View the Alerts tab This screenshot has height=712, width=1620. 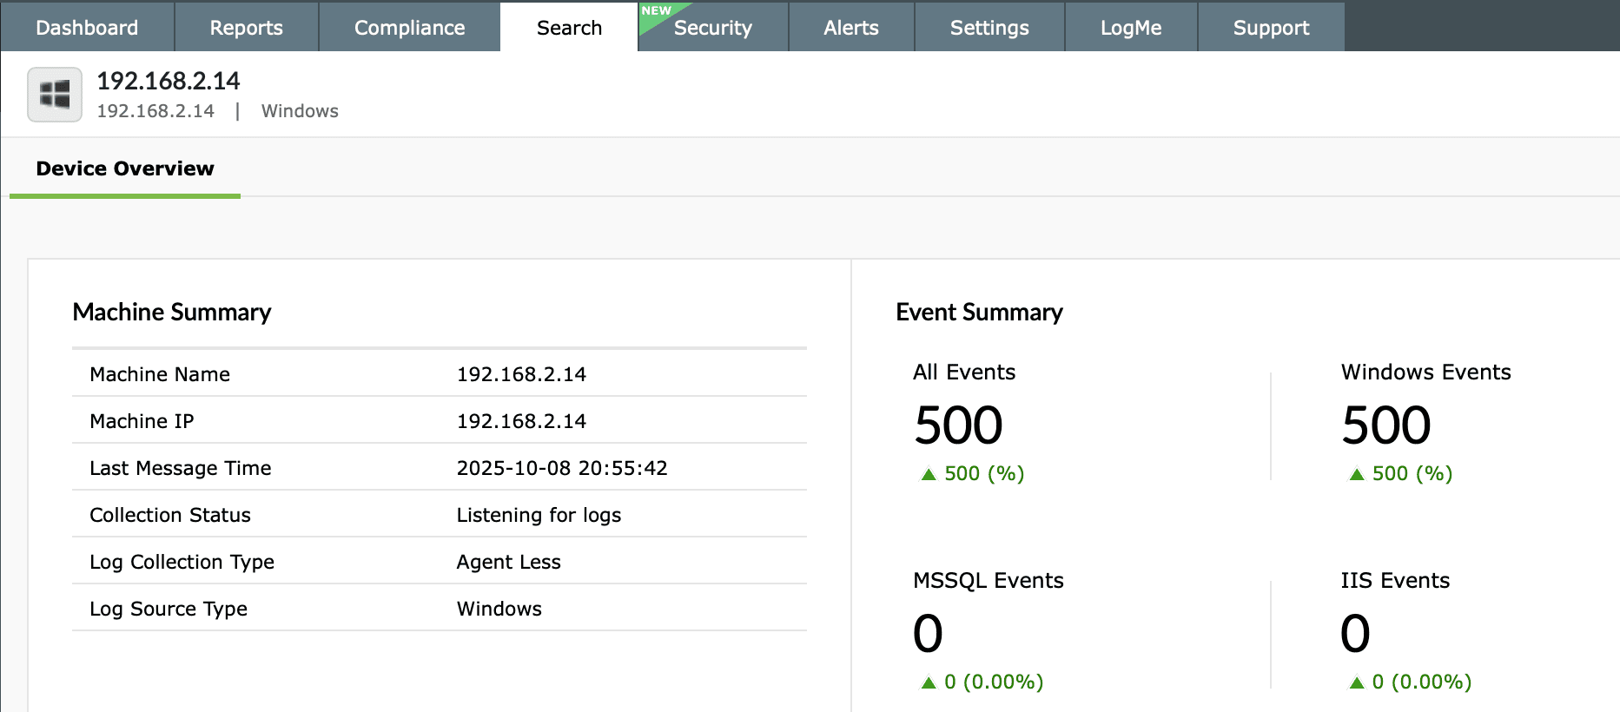851,27
